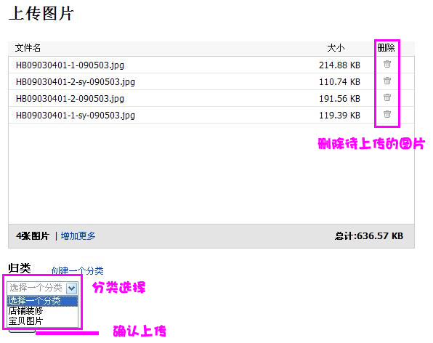Select the file row HB09030401-2-sy-090503.jpg
433x343 pixels.
point(211,81)
